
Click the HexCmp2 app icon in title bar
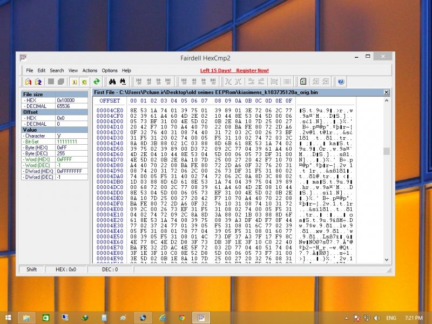(23, 58)
